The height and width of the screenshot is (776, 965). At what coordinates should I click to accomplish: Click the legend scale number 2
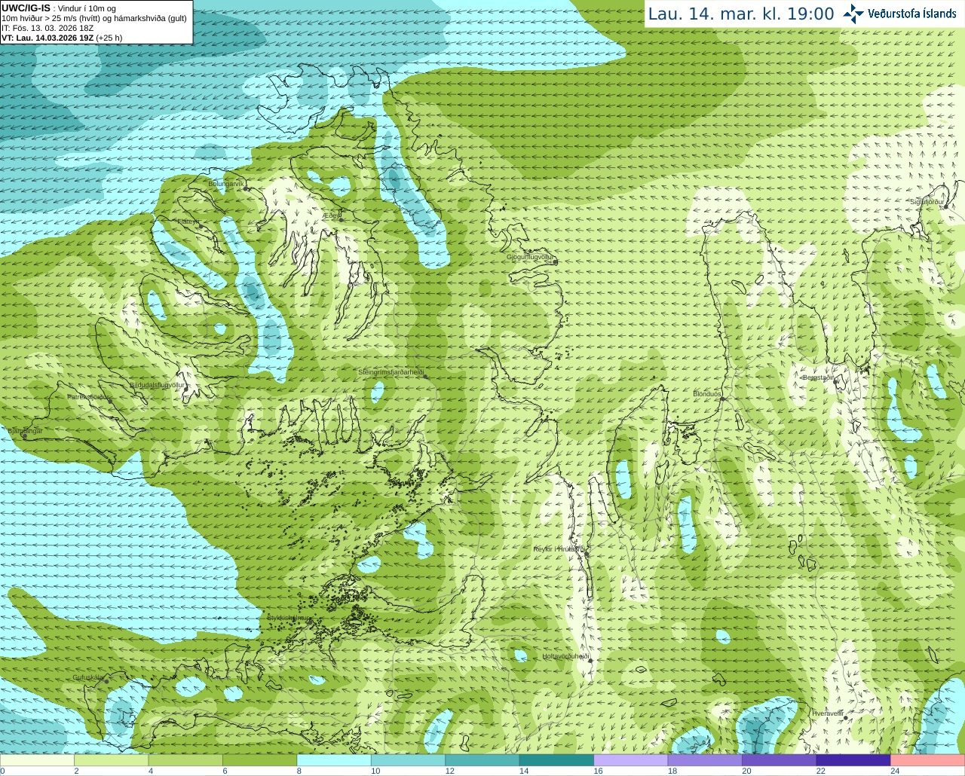76,771
